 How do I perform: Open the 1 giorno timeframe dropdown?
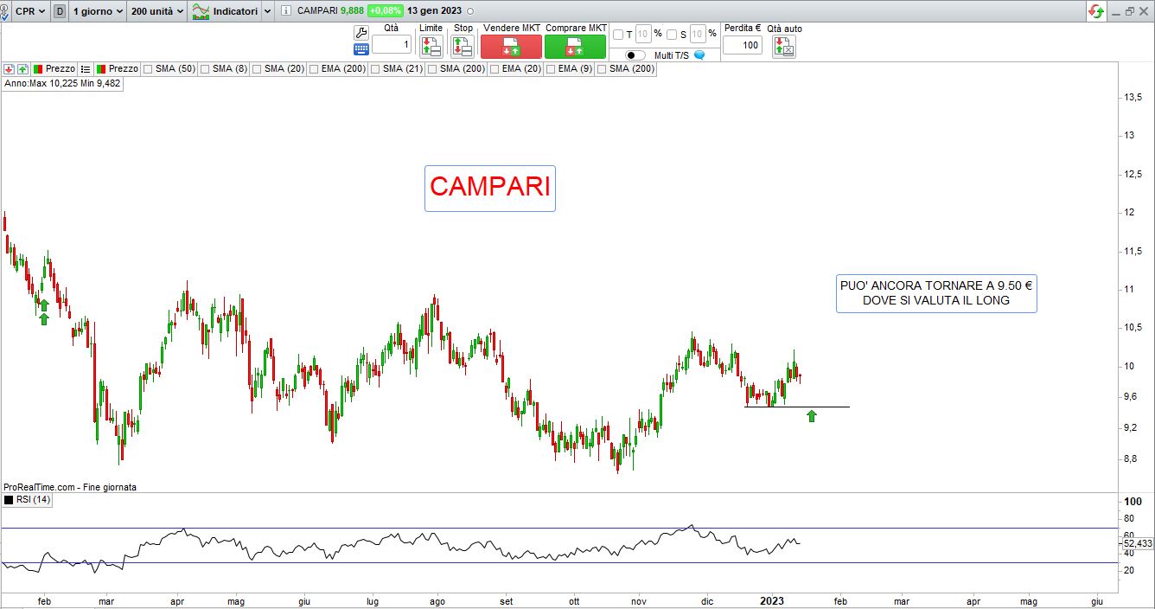[x=96, y=12]
